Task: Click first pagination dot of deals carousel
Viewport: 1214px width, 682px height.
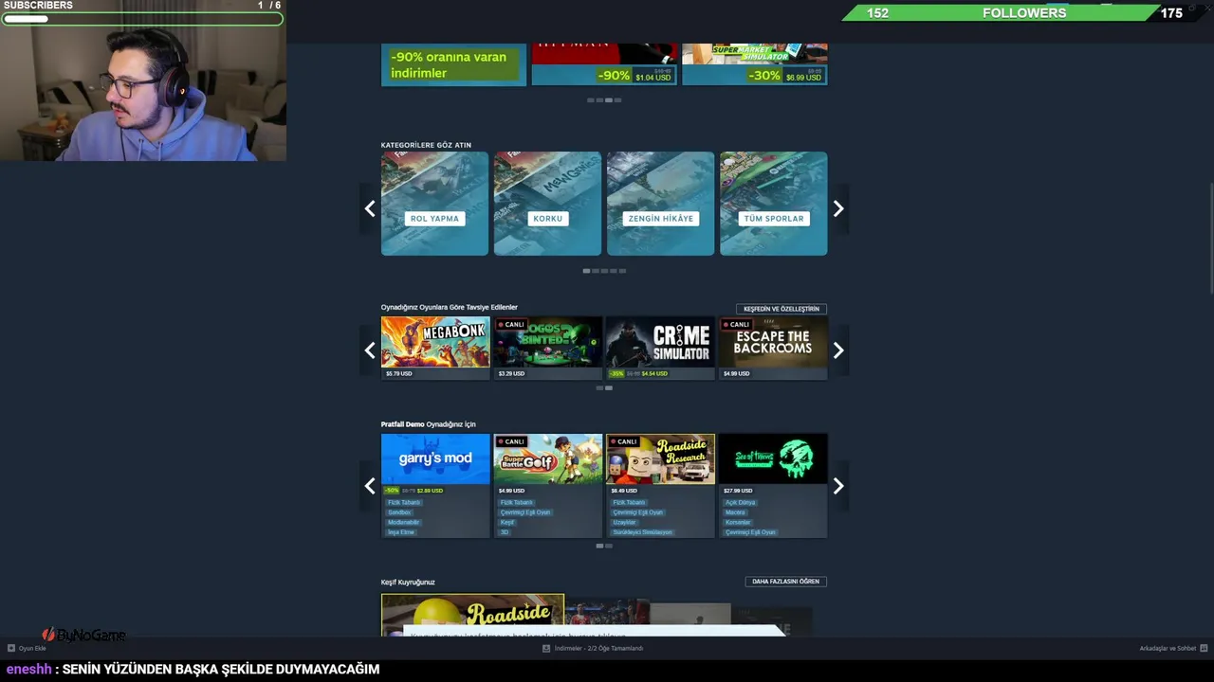Action: [591, 100]
